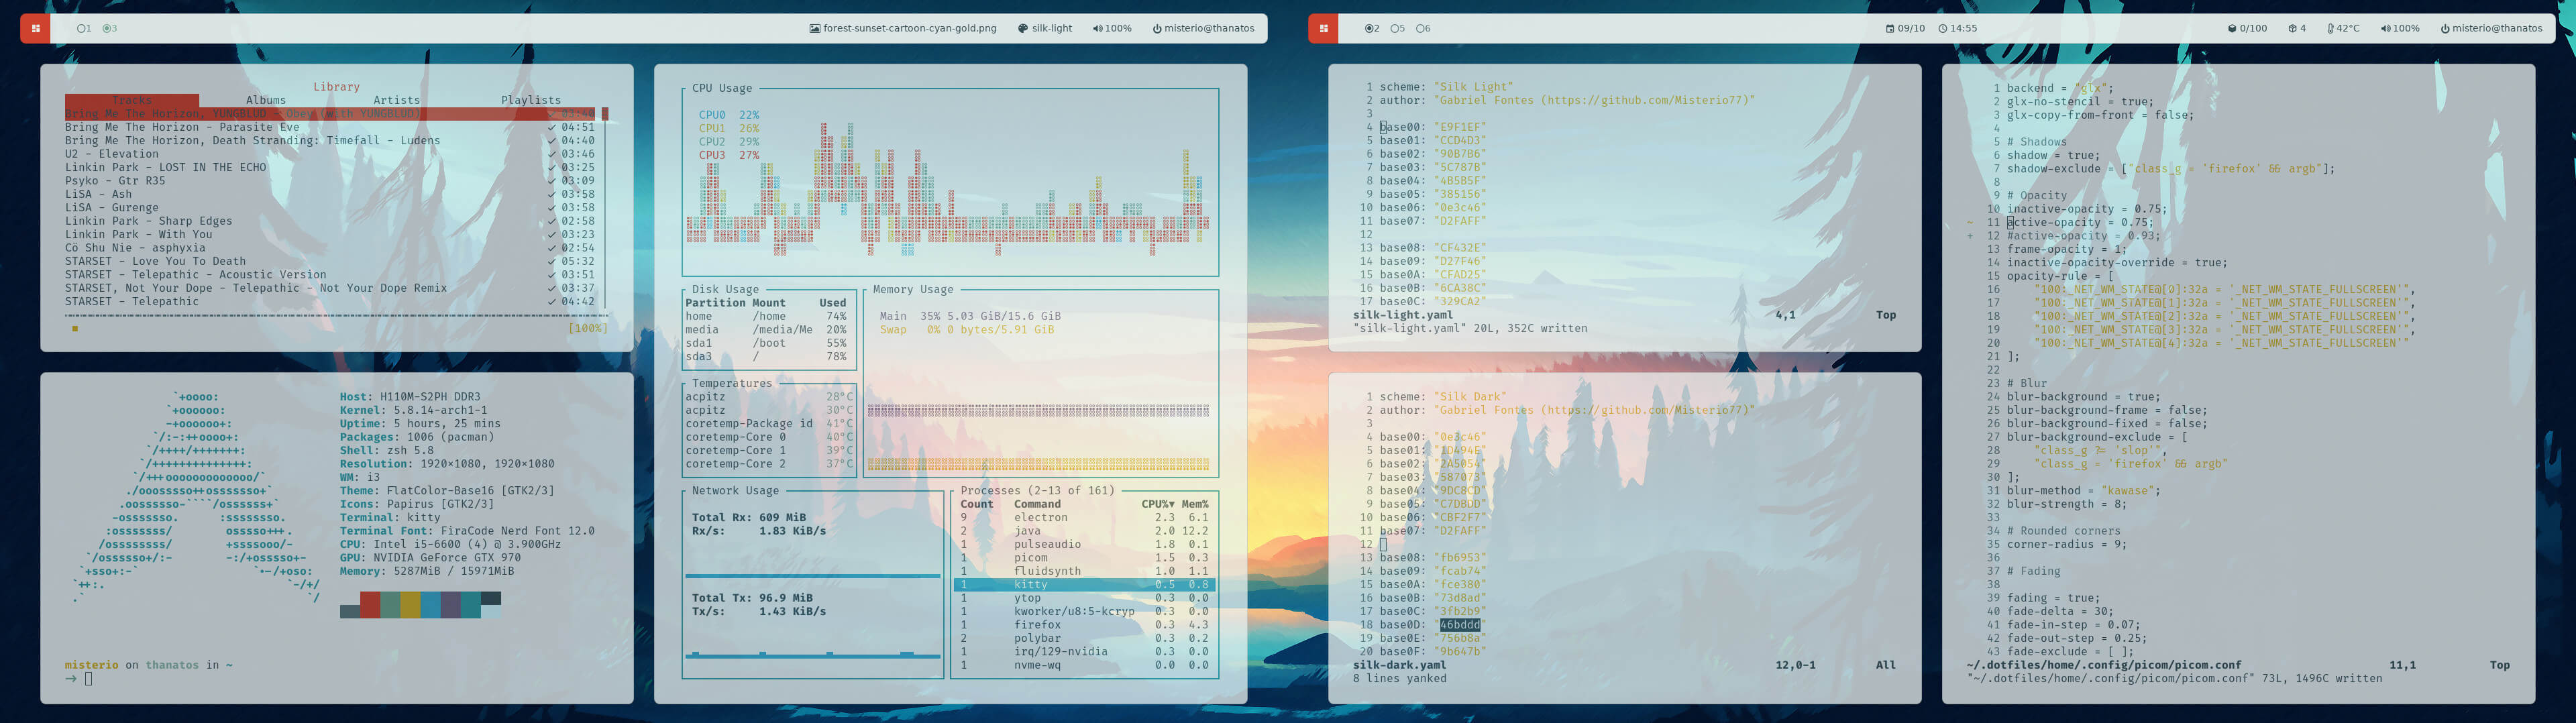Click the forest-sunset-cartoon-cyan-gold.png wallpaper label

point(910,28)
